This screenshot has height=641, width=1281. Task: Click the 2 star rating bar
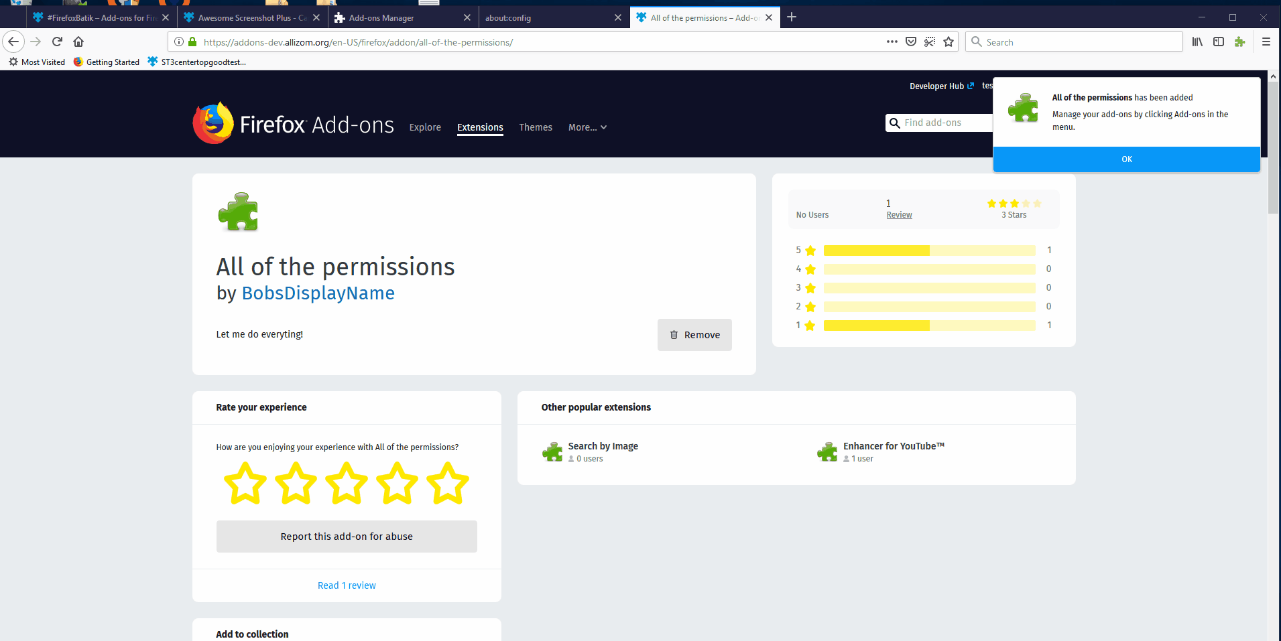tap(929, 307)
